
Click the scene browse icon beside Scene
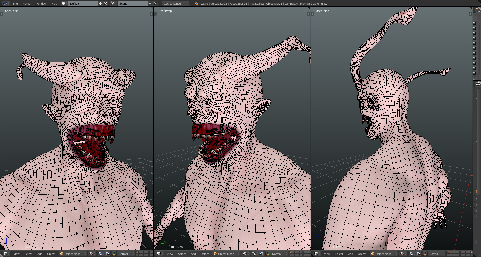(113, 3)
